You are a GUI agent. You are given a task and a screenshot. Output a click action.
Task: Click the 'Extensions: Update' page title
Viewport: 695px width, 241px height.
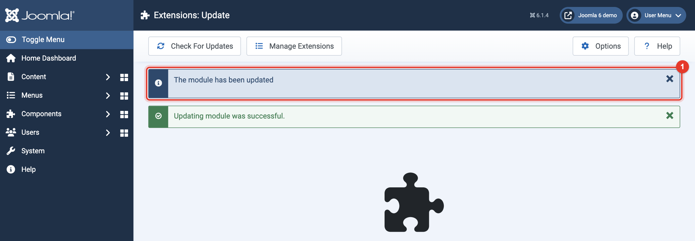click(192, 15)
